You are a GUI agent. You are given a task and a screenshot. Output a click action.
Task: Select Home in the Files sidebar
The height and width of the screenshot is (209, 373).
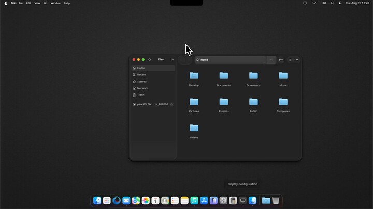tap(153, 68)
